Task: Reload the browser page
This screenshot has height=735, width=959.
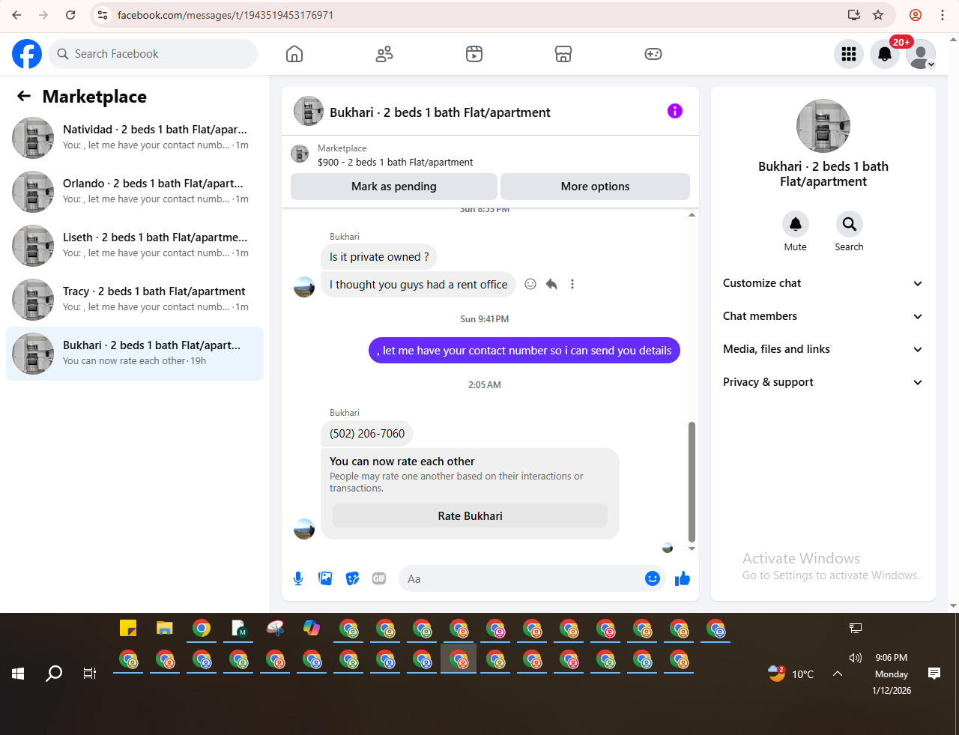Action: point(70,15)
